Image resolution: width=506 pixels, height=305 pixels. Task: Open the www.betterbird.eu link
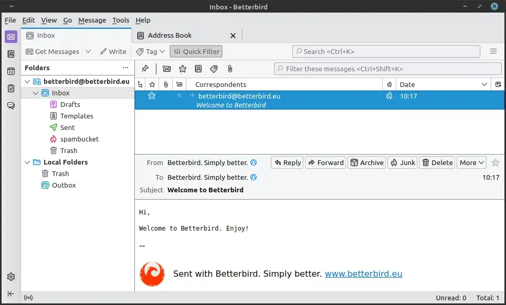tap(363, 274)
